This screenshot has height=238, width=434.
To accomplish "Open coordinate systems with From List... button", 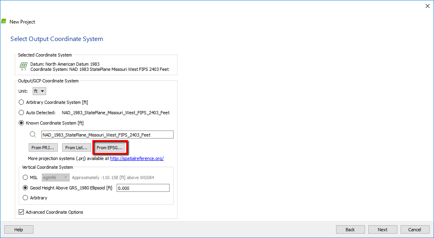I will (76, 148).
